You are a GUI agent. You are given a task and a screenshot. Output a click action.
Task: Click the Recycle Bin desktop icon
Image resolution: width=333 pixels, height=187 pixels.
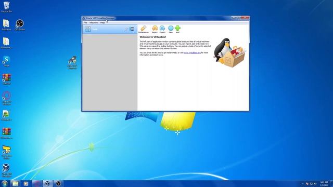7,7
